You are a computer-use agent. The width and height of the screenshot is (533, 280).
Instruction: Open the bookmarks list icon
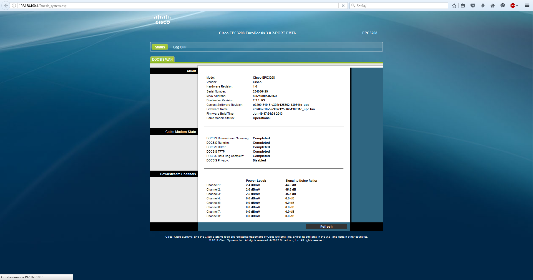[463, 6]
